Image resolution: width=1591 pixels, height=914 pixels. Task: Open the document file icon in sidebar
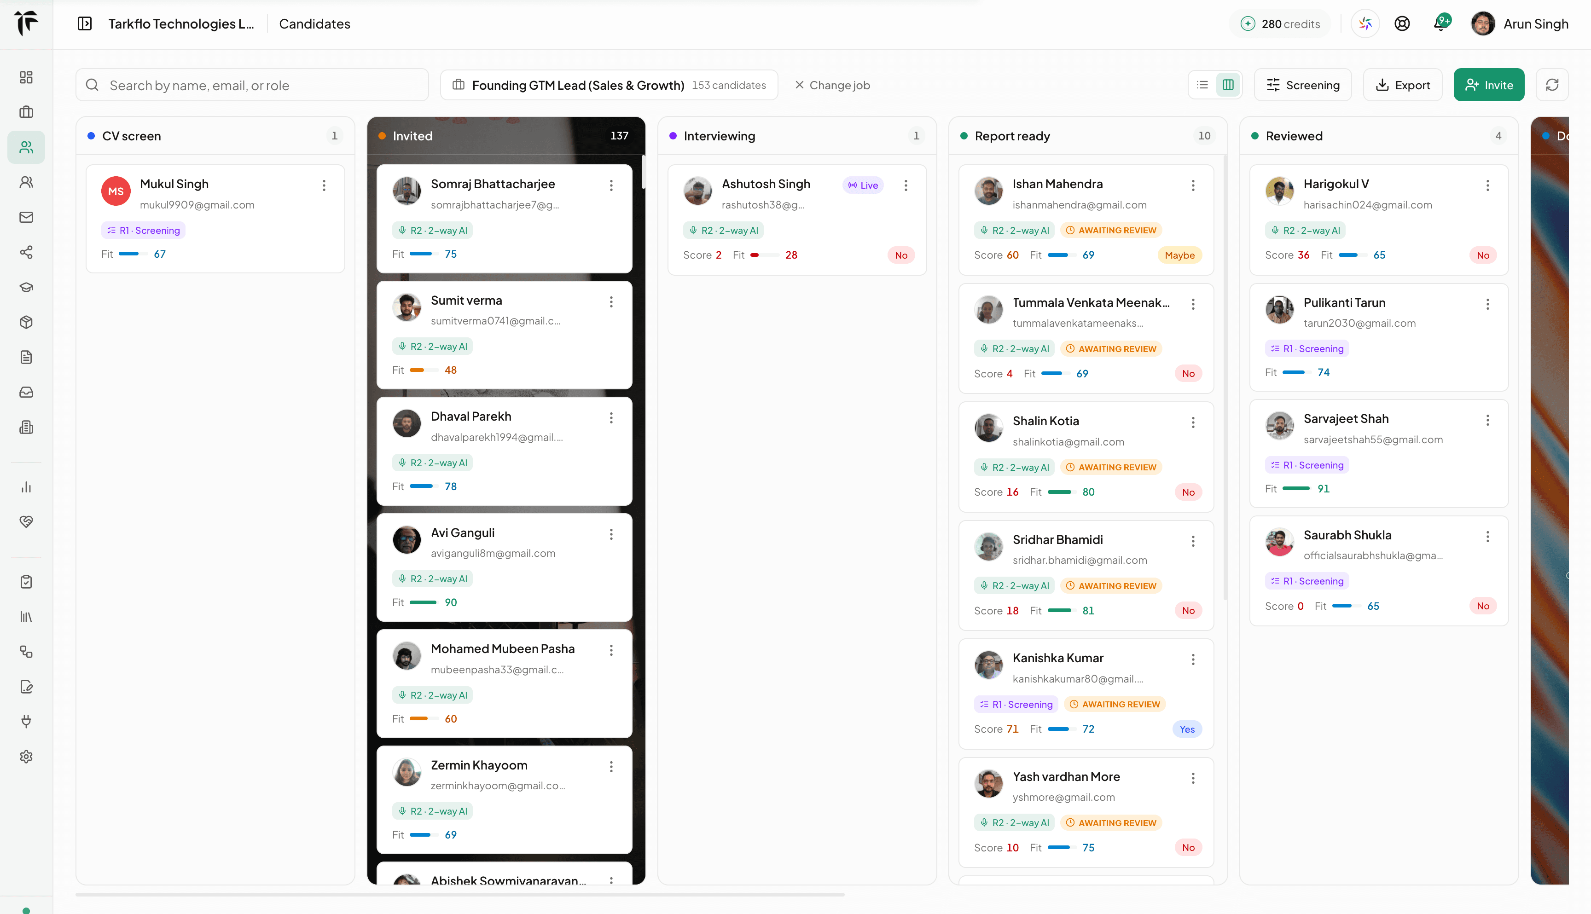click(x=26, y=357)
